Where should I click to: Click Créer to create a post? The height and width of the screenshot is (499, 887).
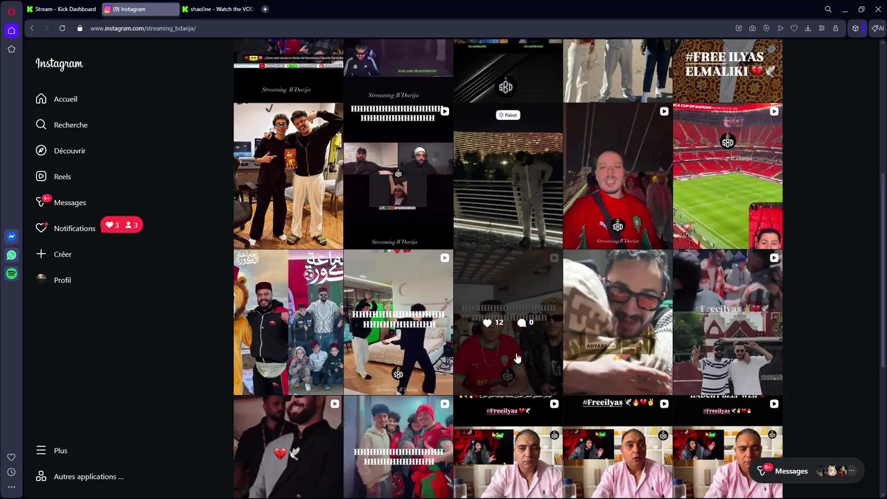click(x=62, y=254)
